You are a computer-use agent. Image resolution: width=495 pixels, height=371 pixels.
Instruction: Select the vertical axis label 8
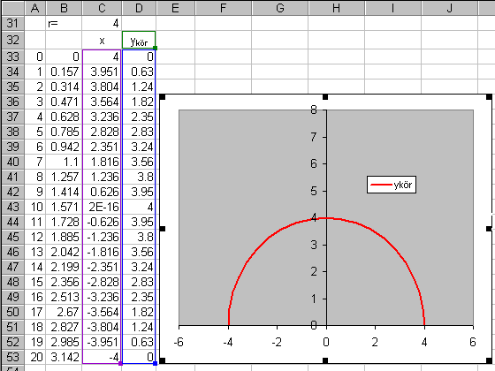(x=314, y=110)
